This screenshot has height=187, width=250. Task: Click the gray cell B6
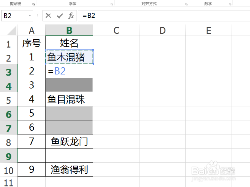[x=69, y=113]
